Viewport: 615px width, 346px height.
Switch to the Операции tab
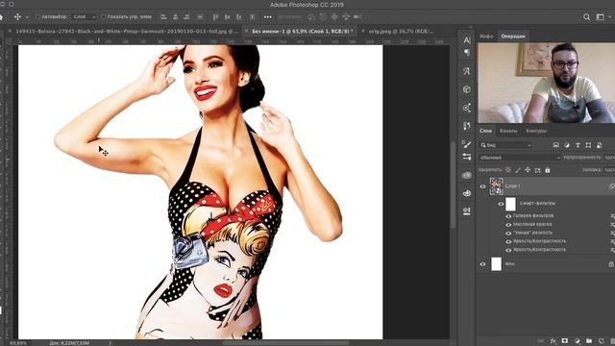click(x=513, y=37)
